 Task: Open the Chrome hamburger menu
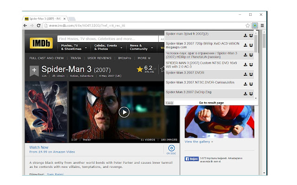pos(262,25)
